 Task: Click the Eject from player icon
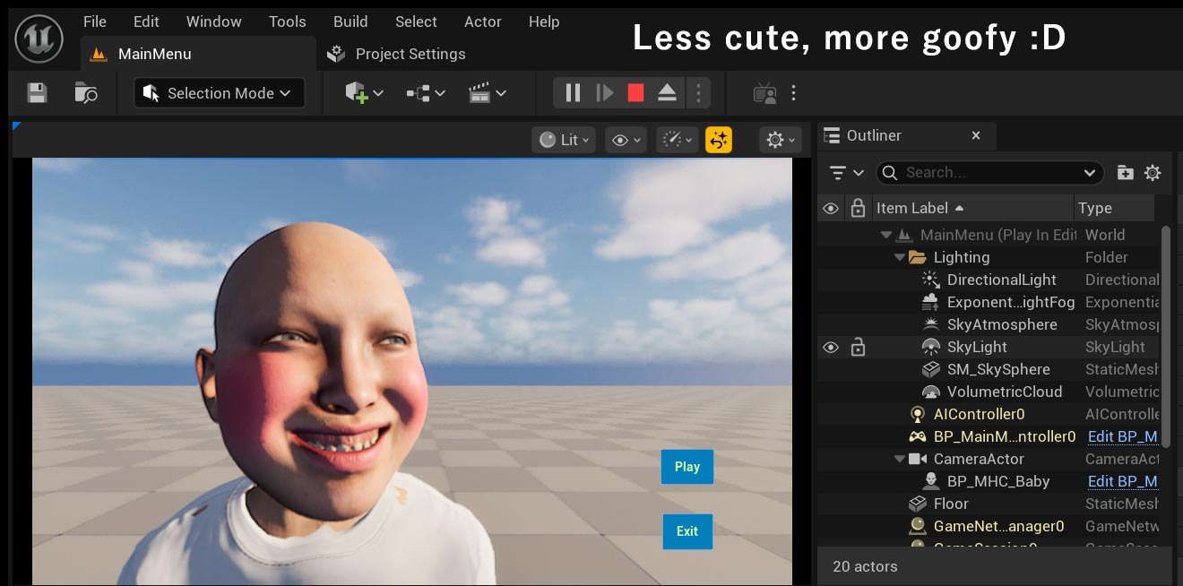point(667,93)
